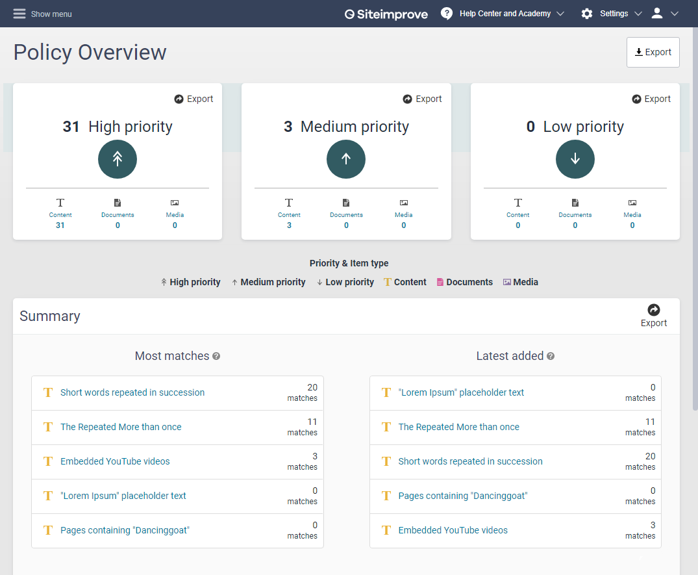
Task: Expand the Help Center and Academy dropdown
Action: pos(560,14)
